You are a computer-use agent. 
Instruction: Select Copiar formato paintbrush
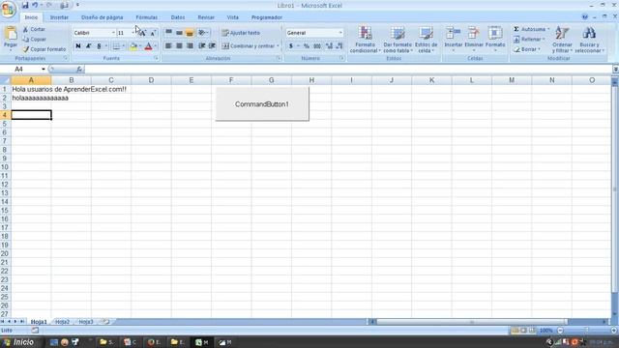coord(44,49)
